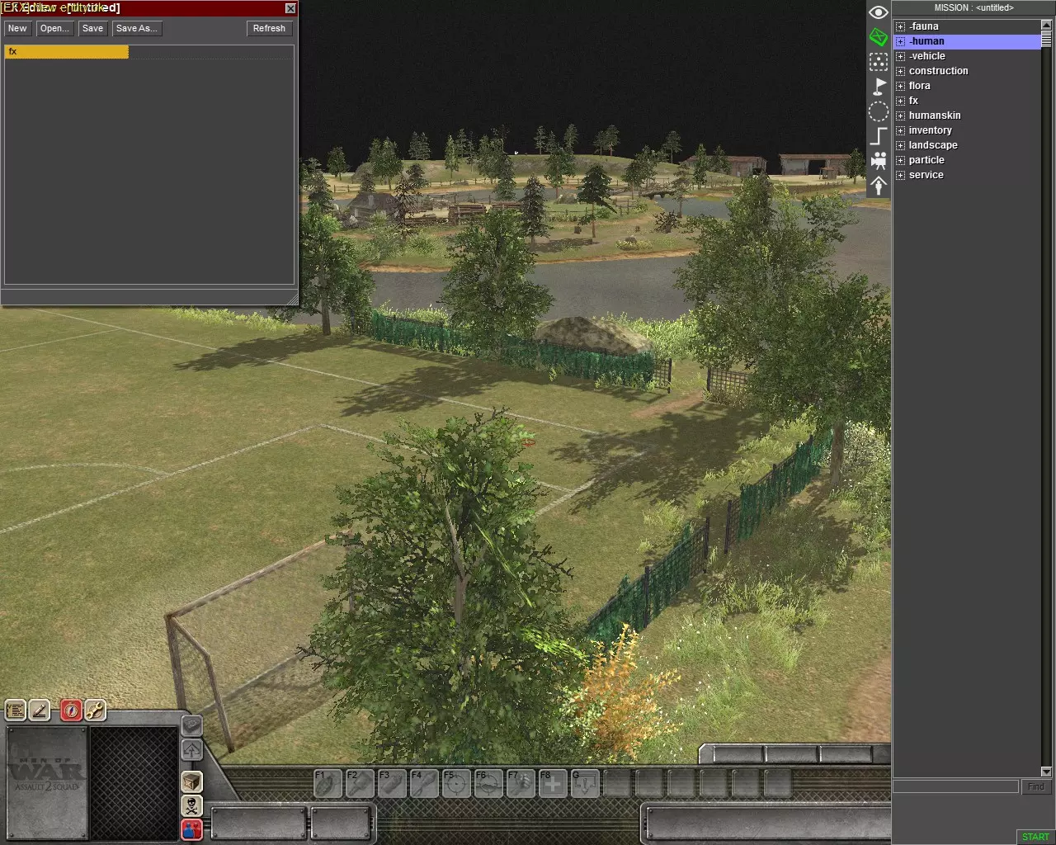Expand the landscape tree node
Image resolution: width=1056 pixels, height=845 pixels.
coord(900,145)
